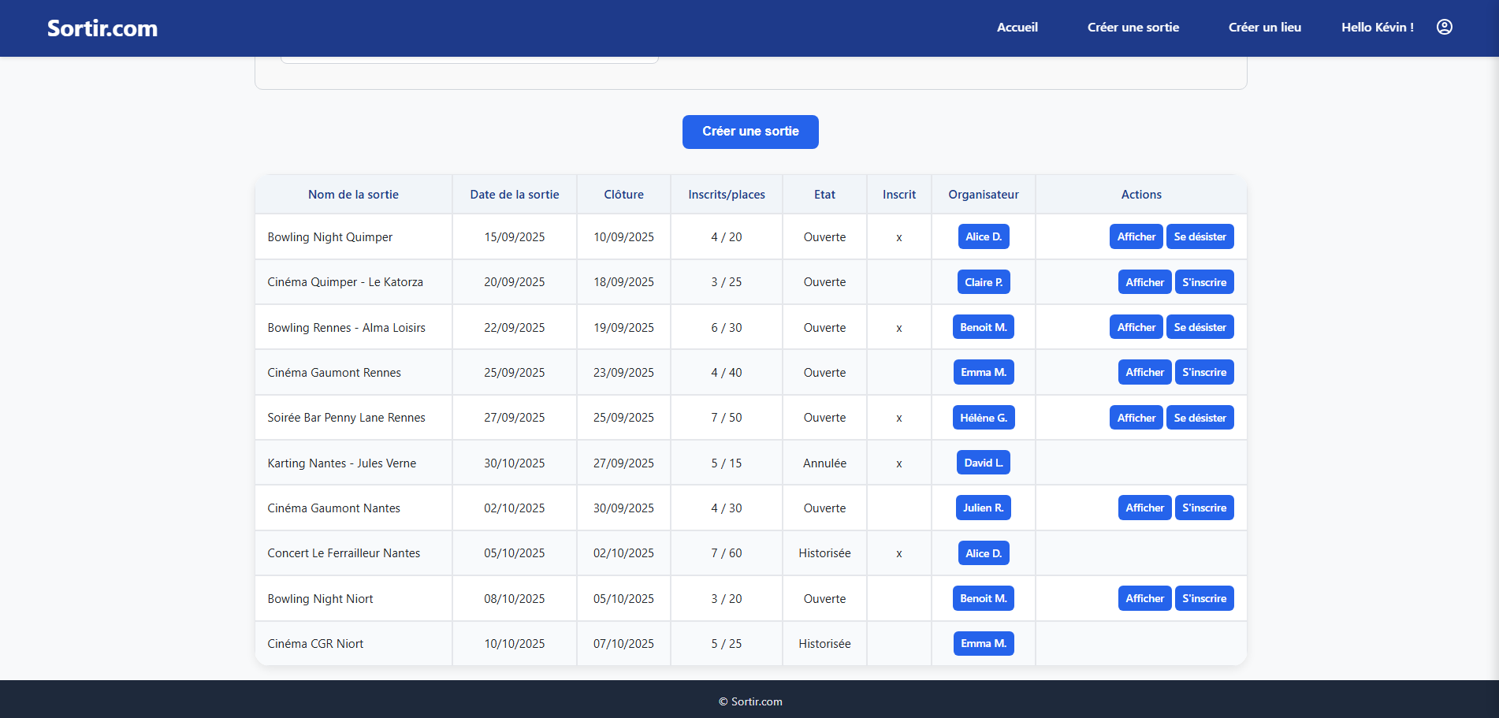This screenshot has width=1499, height=718.
Task: Open Créer une sortie navigation link
Action: point(1133,27)
